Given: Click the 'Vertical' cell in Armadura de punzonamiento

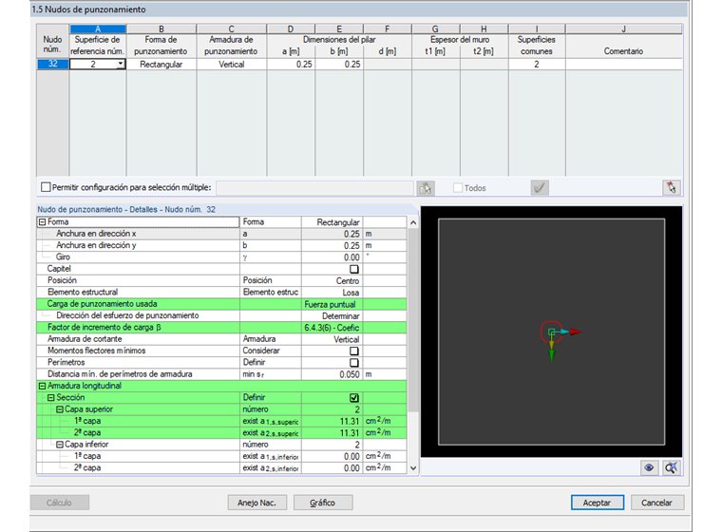Looking at the screenshot, I should click(231, 65).
